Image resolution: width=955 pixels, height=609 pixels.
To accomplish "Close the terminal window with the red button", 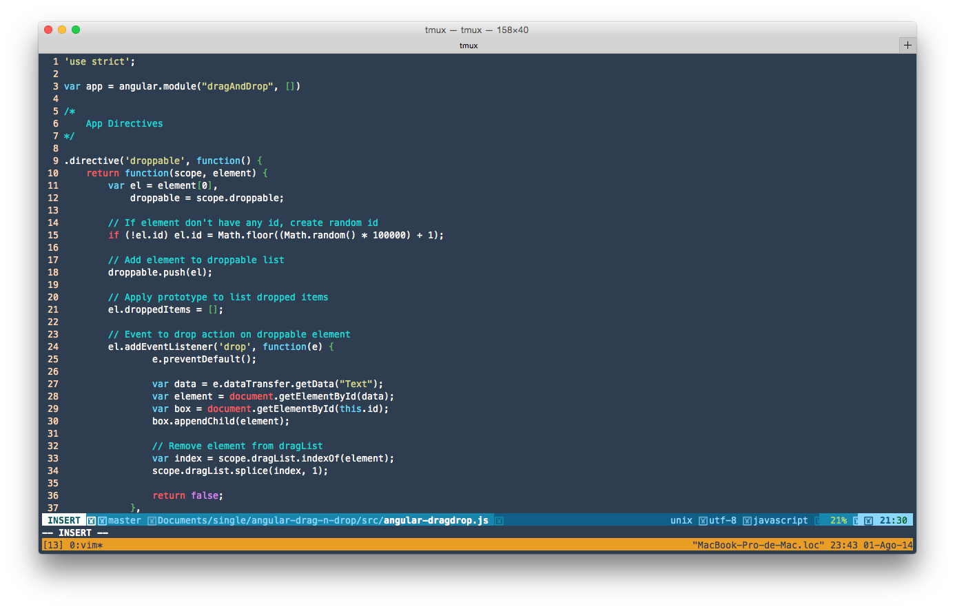I will pos(48,30).
